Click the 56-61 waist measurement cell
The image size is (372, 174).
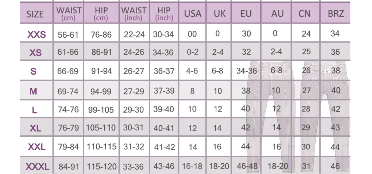[x=68, y=35]
